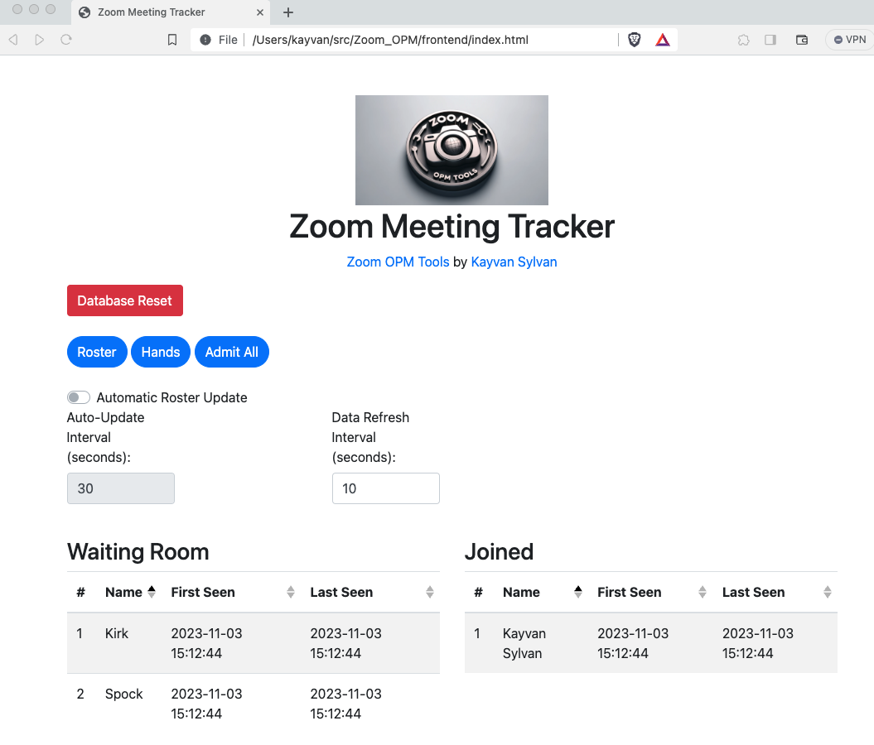Viewport: 874px width, 745px height.
Task: Sort Waiting Room table by First Seen
Action: tap(233, 592)
